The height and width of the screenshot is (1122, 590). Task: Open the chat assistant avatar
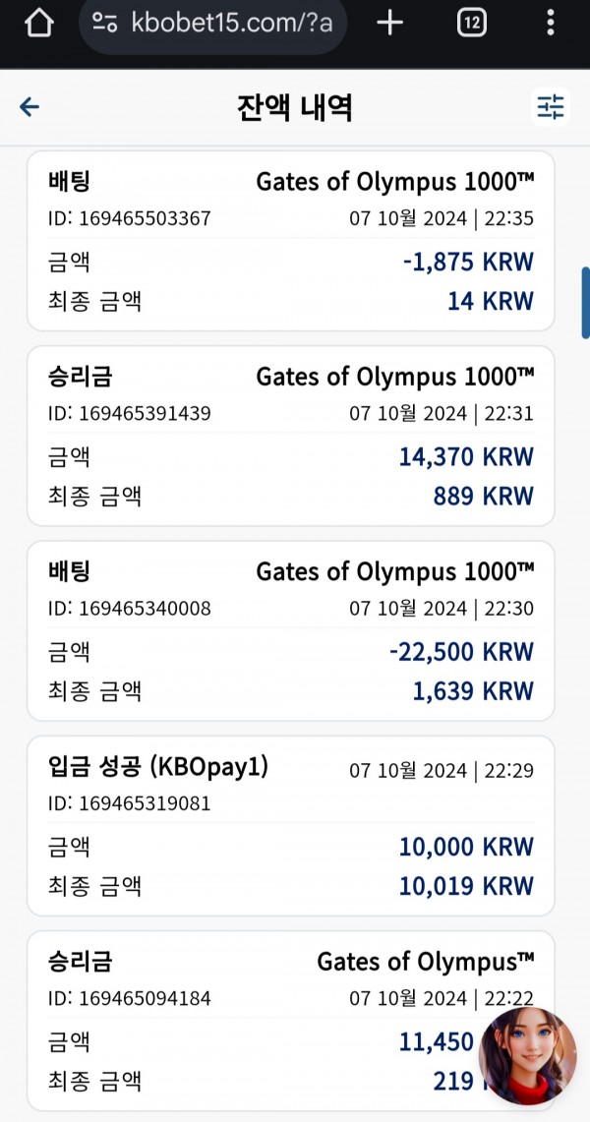(528, 1055)
